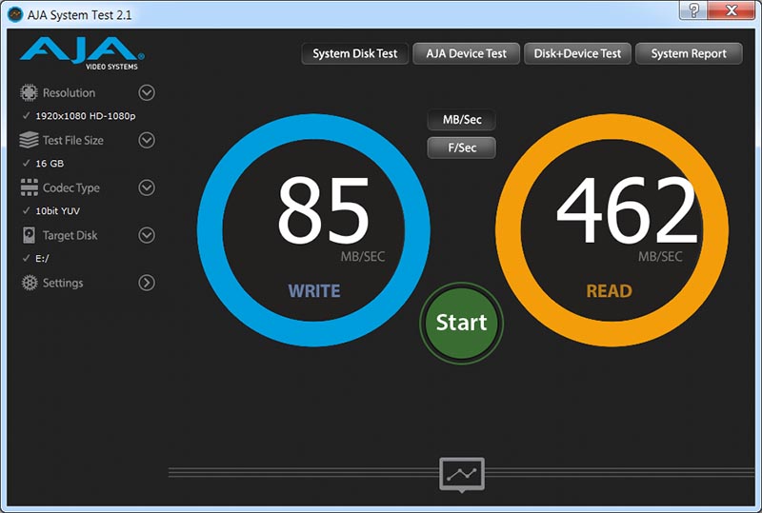Click the 10bit YUV codec value
The image size is (762, 513).
[x=57, y=211]
